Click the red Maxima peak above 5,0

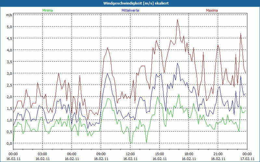[x=177, y=19]
